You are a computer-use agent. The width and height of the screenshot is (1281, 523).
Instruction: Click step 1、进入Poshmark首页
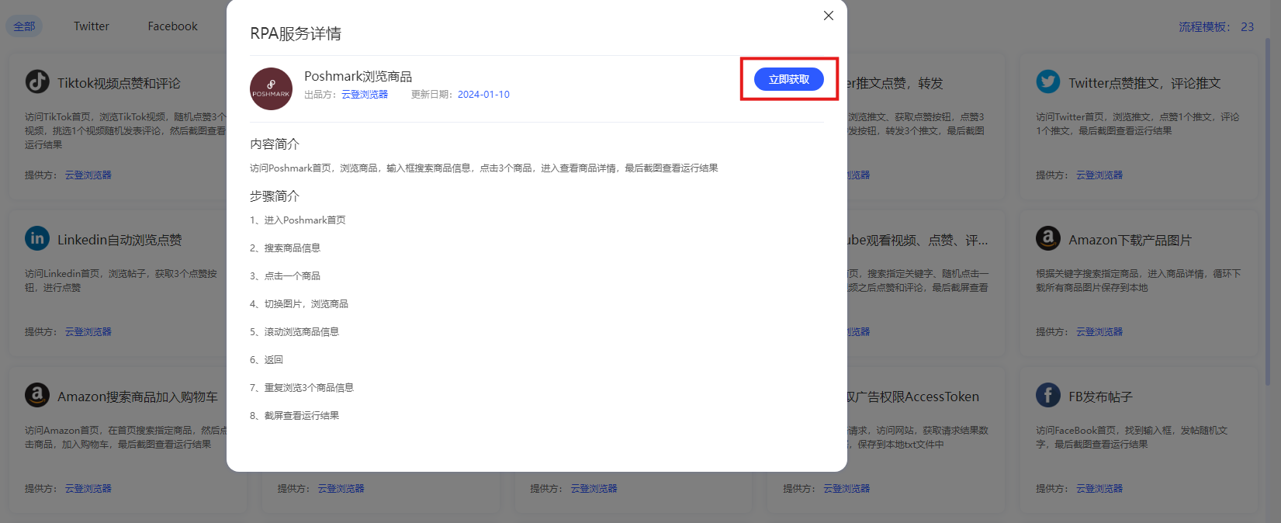pyautogui.click(x=298, y=220)
